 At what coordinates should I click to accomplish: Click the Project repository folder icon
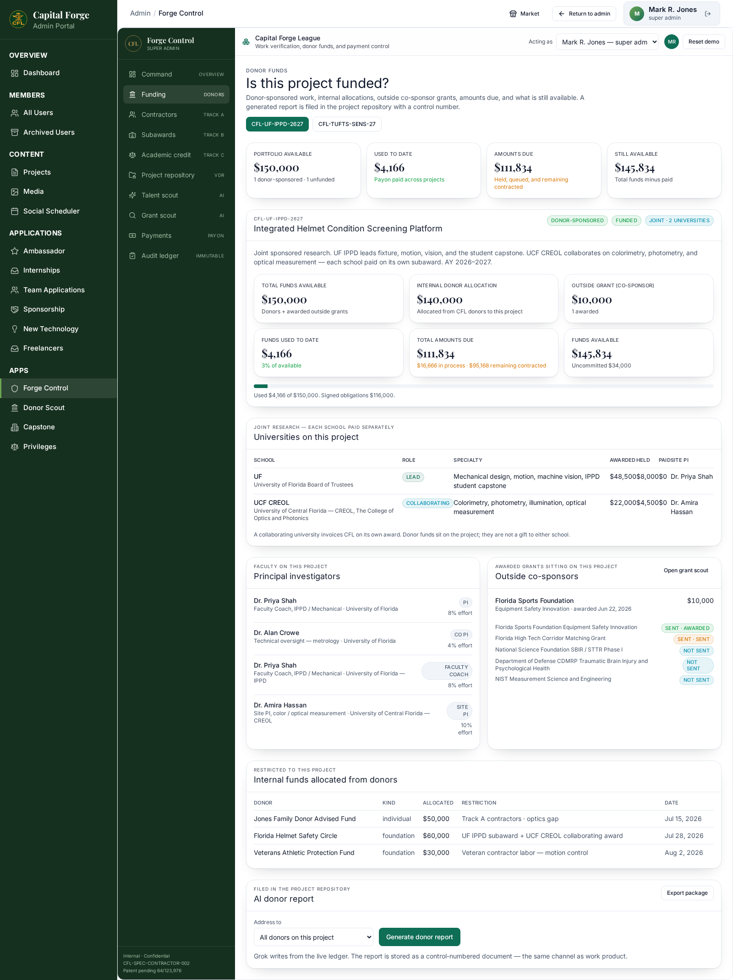tap(132, 175)
